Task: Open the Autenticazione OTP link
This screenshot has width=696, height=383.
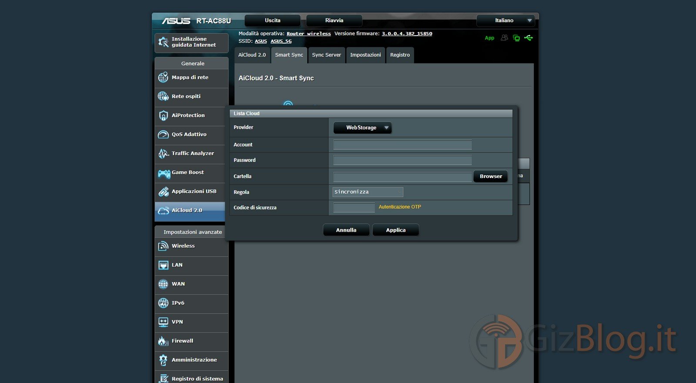Action: click(x=400, y=207)
